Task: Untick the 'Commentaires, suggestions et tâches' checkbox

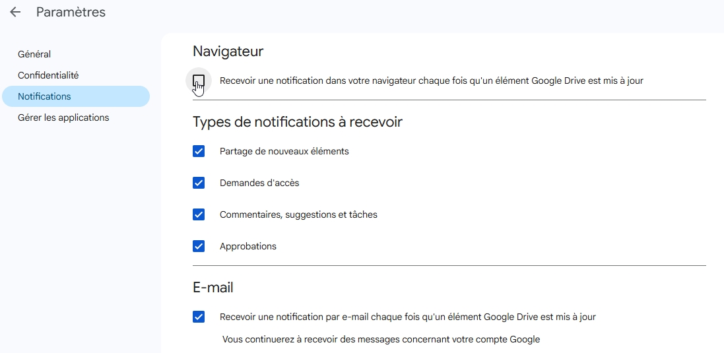Action: [199, 214]
